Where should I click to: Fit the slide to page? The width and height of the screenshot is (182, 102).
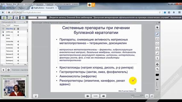point(152,96)
